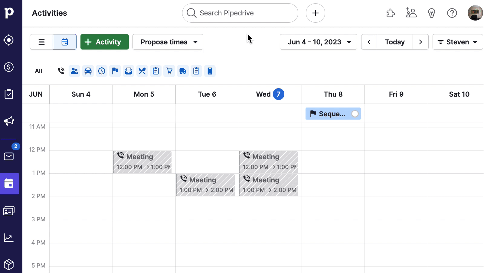The width and height of the screenshot is (484, 273).
Task: Open Pipedrive home via the logo
Action: pos(9,13)
